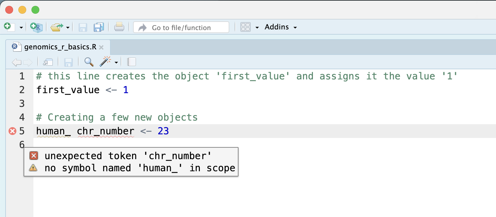The height and width of the screenshot is (217, 496).
Task: Open the panes layout dropdown arrow
Action: tap(257, 27)
